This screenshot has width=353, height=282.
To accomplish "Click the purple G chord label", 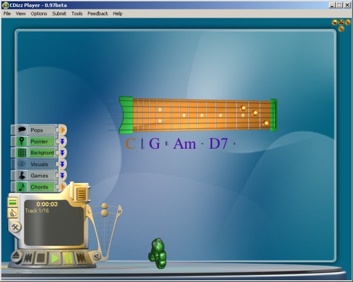I will tap(155, 143).
